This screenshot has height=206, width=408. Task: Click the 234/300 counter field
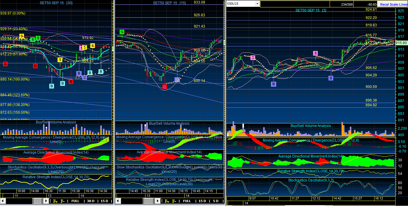342,4
